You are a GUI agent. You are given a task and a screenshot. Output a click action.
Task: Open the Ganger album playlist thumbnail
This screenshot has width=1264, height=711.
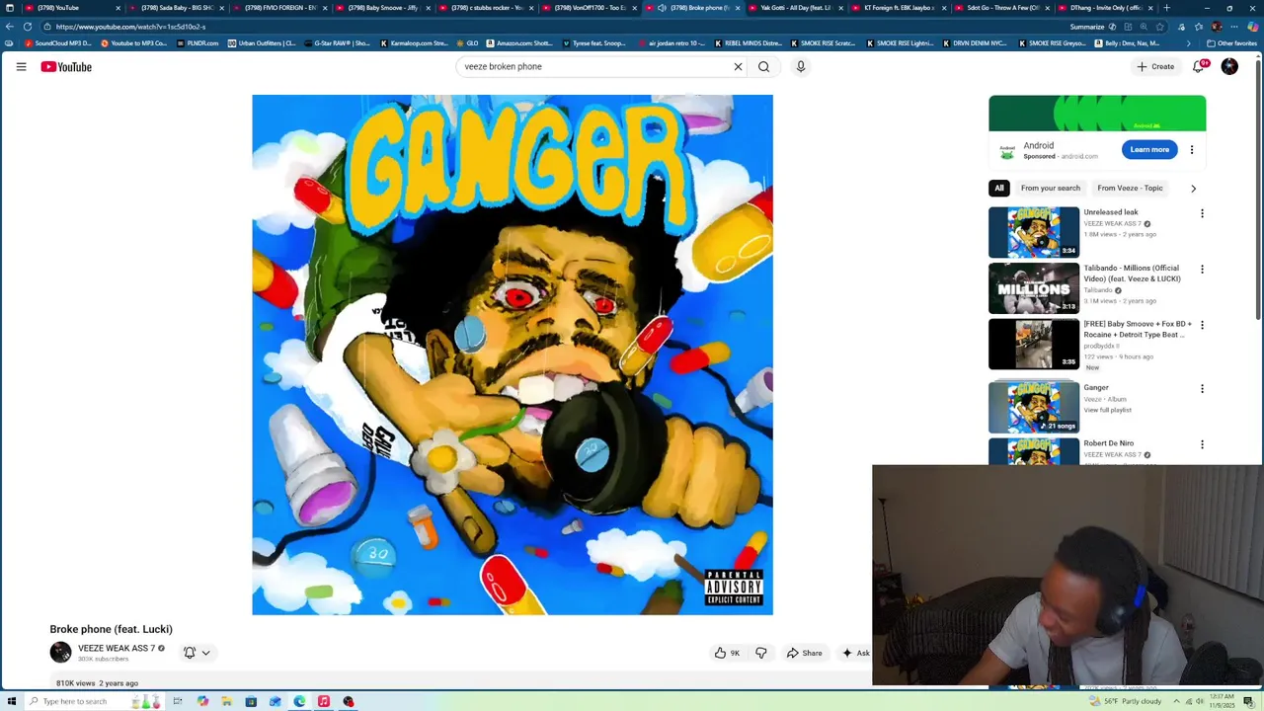pyautogui.click(x=1034, y=407)
